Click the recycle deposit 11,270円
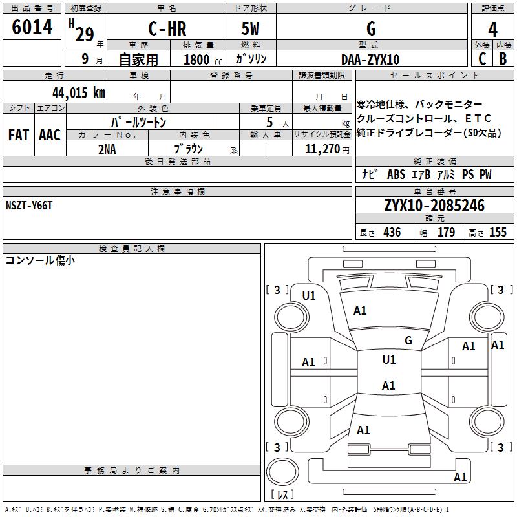517x517 pixels. coord(327,149)
